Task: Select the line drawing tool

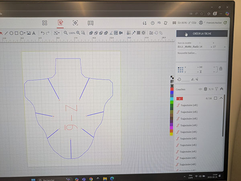Action: pos(6,33)
